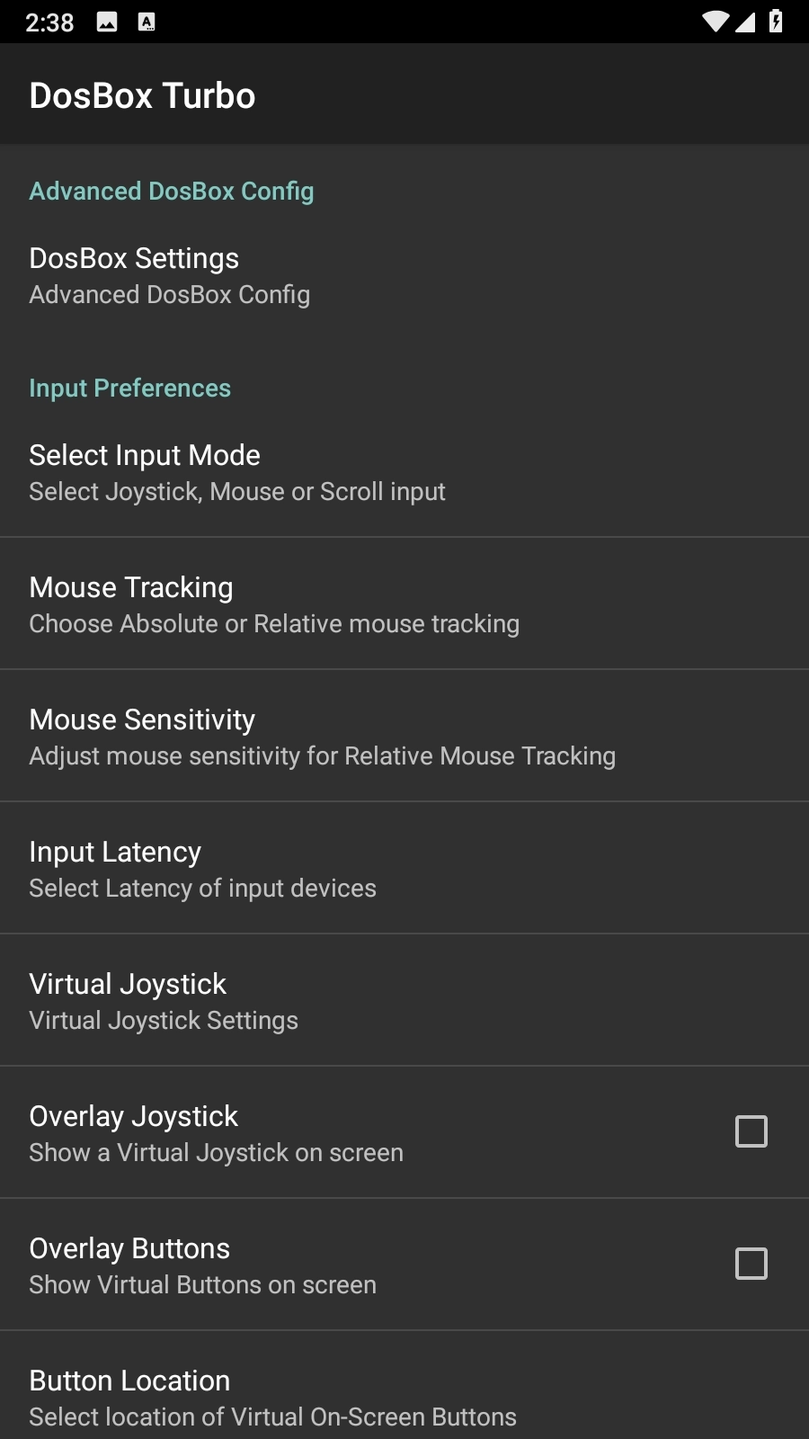Enable the Overlay Buttons checkbox

751,1264
